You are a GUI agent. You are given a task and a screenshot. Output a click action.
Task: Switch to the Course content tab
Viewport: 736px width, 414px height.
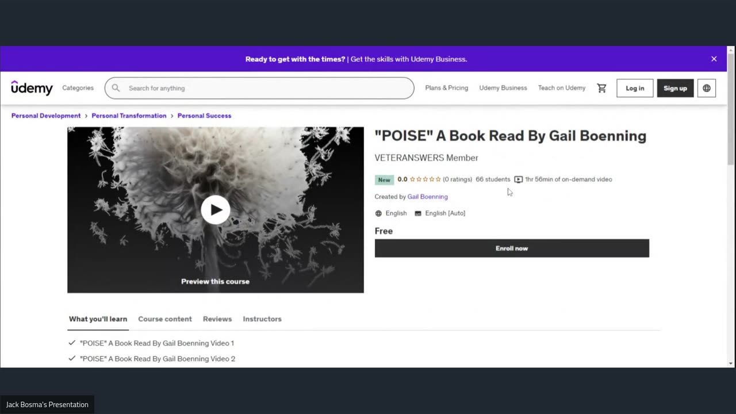point(165,319)
